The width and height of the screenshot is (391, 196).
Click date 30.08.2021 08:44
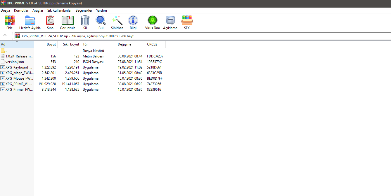130,56
